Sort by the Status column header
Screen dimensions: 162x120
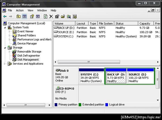pyautogui.click(x=126, y=24)
